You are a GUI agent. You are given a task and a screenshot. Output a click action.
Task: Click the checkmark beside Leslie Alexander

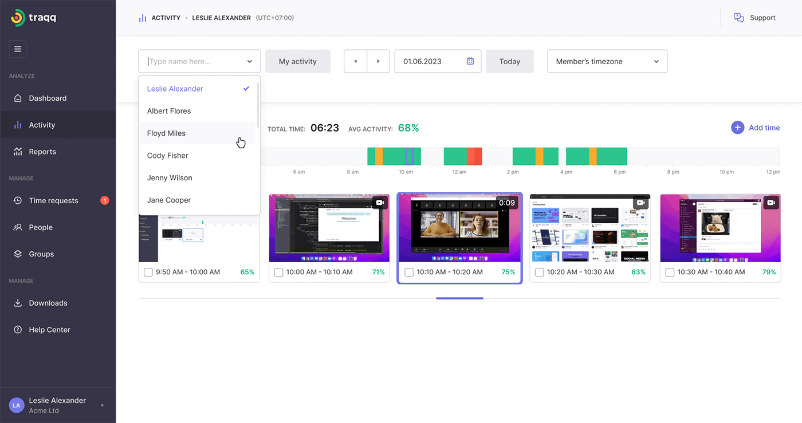pos(246,89)
